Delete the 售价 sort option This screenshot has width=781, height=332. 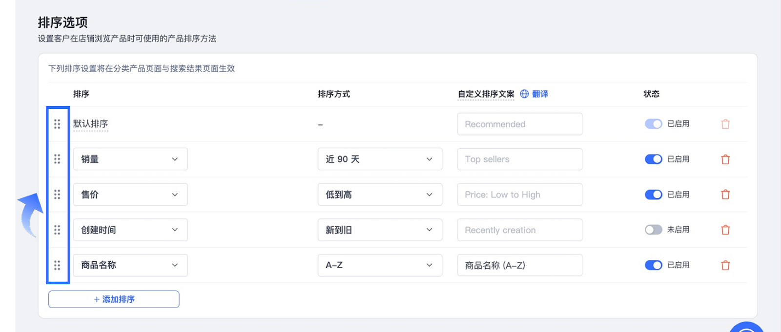pos(725,195)
